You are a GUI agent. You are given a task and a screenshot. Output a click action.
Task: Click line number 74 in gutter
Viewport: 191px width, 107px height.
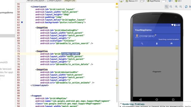pyautogui.click(x=19, y=54)
